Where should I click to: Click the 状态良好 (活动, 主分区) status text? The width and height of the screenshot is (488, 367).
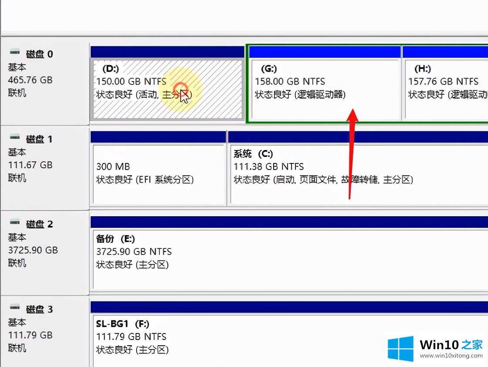144,94
